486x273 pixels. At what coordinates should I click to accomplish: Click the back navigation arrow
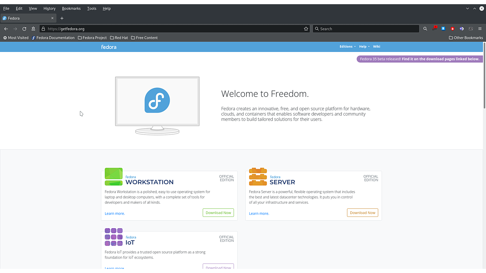pos(6,29)
